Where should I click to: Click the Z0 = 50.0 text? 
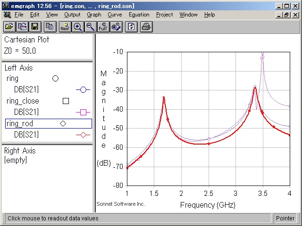(x=20, y=51)
